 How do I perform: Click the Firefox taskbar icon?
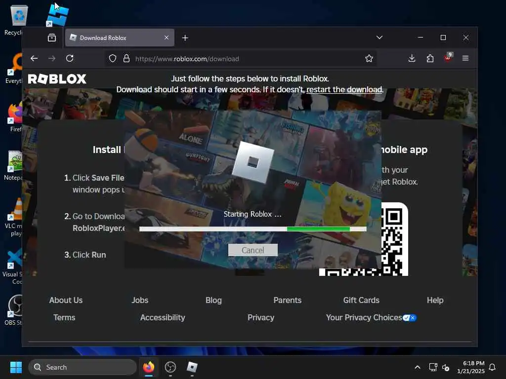148,367
